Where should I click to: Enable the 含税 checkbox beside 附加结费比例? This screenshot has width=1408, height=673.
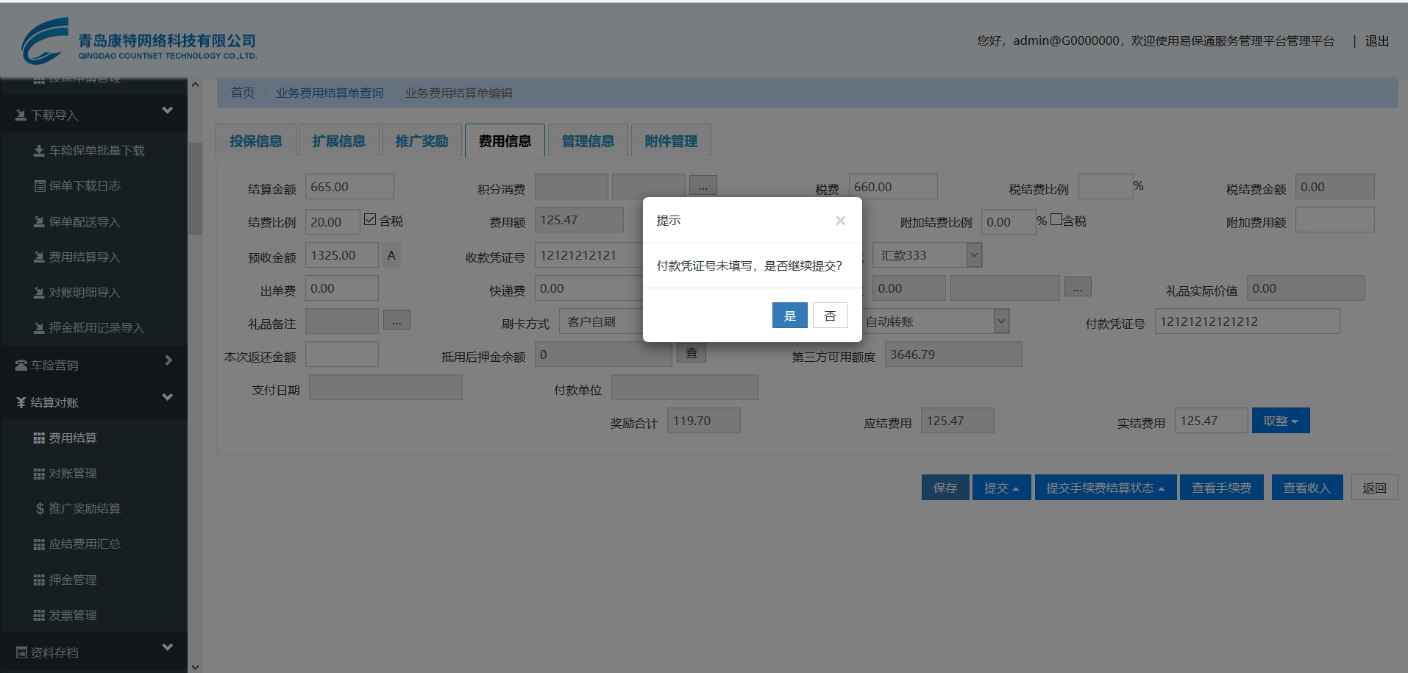pos(1056,220)
